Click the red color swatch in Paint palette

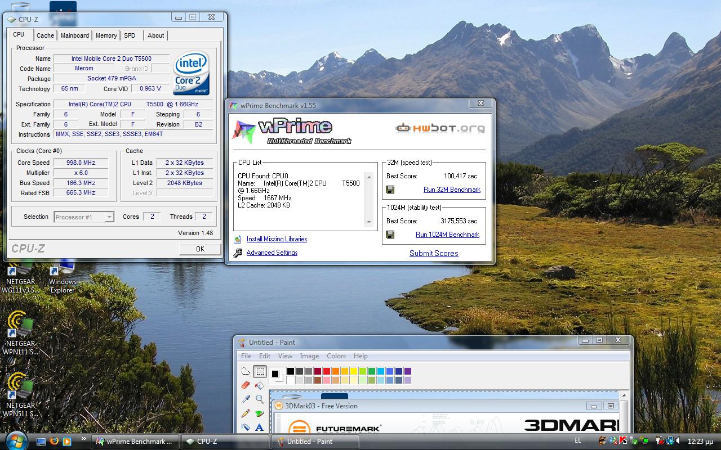click(x=327, y=371)
